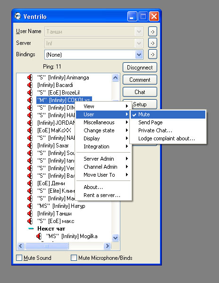The height and width of the screenshot is (283, 219).
Task: Click speaker icon beside [Infinity] JORDAN
Action: pos(30,123)
